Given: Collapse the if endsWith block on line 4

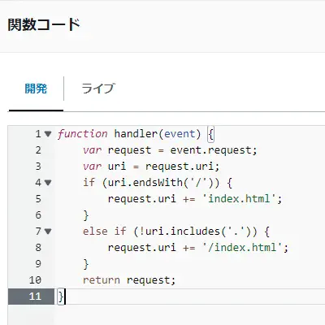Looking at the screenshot, I should 48,183.
